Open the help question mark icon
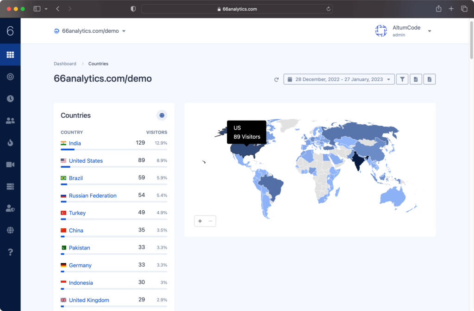This screenshot has height=311, width=474. [x=10, y=252]
